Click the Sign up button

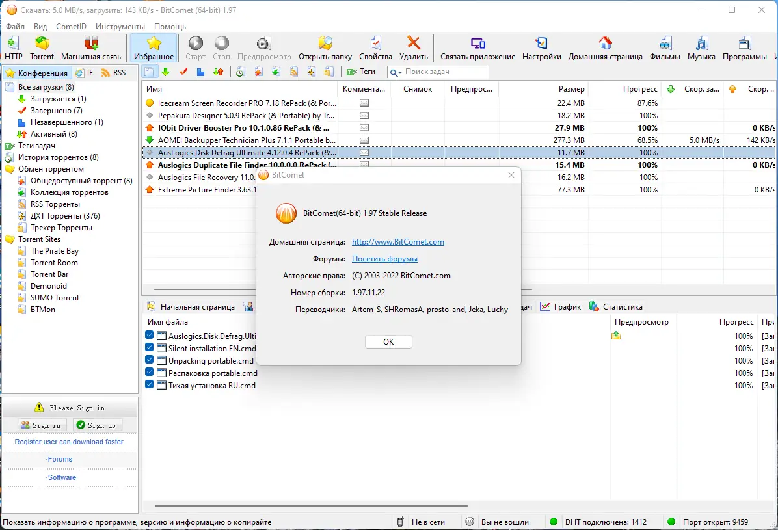click(97, 425)
